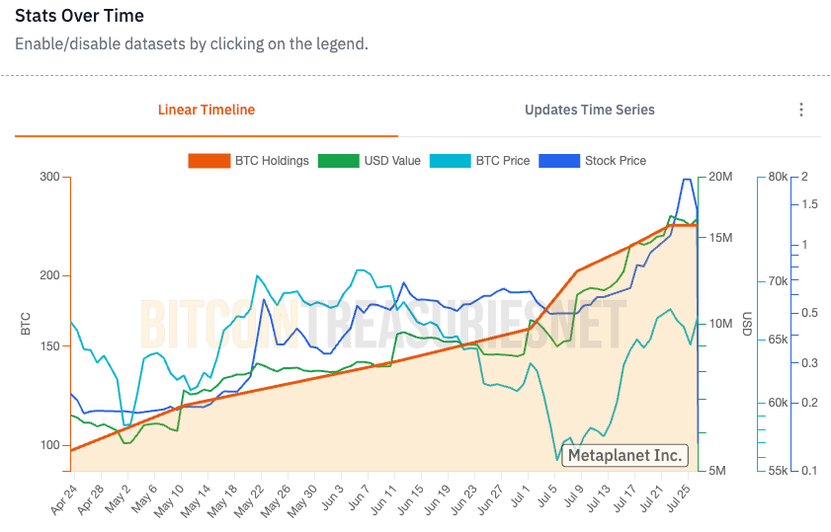
Task: Switch to the Updates Time Series tab
Action: point(589,110)
